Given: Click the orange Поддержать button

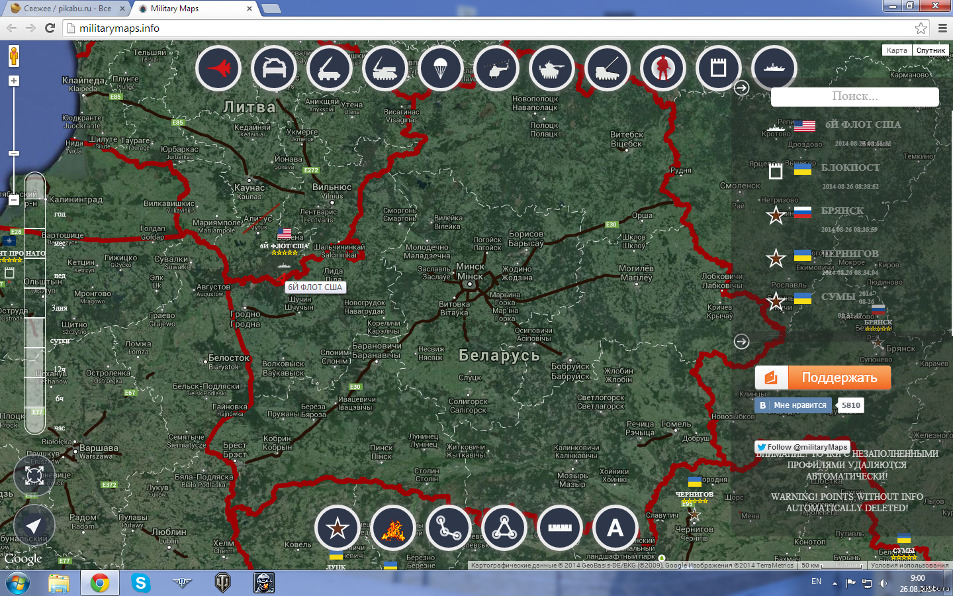Looking at the screenshot, I should click(823, 377).
